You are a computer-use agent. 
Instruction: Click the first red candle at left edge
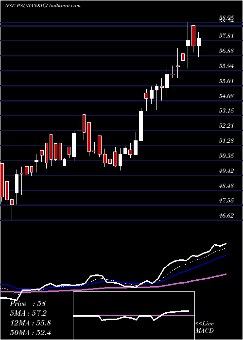[x=2, y=180]
